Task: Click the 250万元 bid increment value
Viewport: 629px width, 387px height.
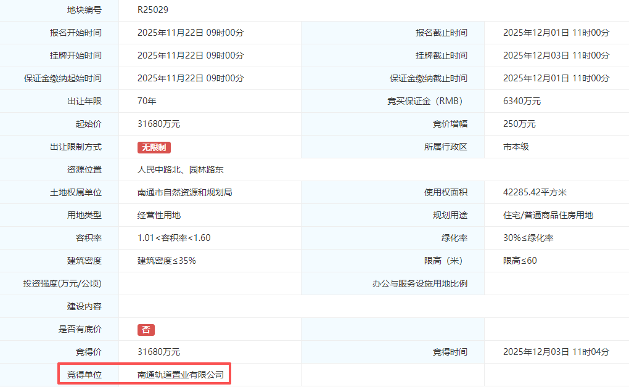Action: click(x=519, y=124)
